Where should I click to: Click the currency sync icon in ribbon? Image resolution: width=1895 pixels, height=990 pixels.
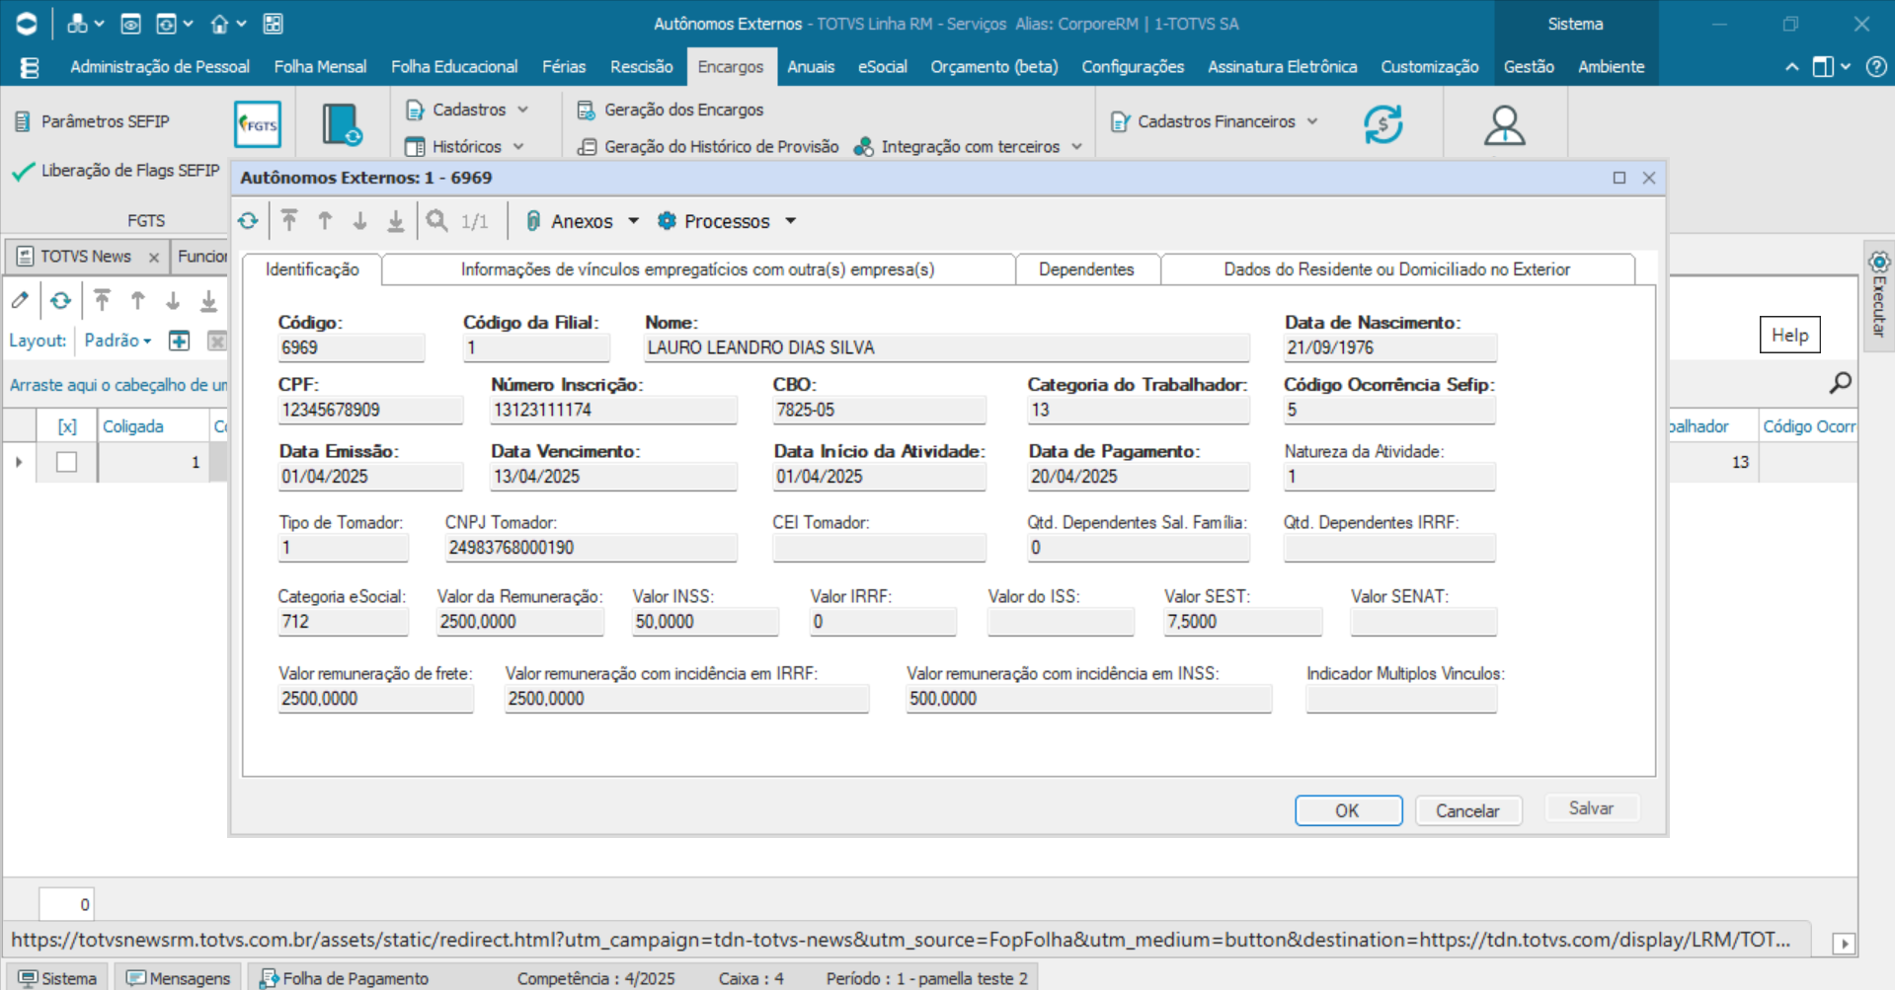click(x=1383, y=124)
